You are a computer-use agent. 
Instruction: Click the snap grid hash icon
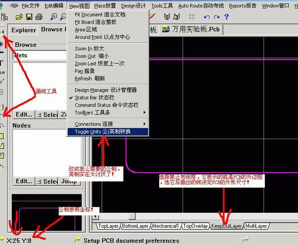click(x=192, y=17)
